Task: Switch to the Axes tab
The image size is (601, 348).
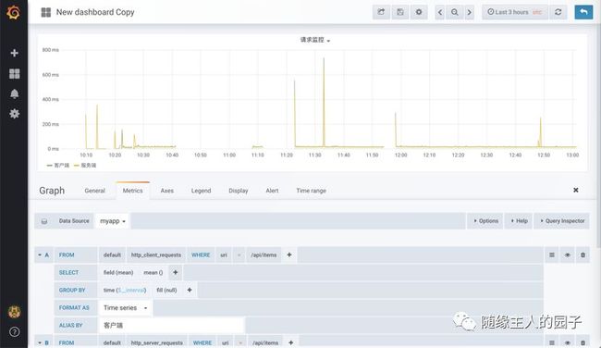Action: pyautogui.click(x=166, y=191)
